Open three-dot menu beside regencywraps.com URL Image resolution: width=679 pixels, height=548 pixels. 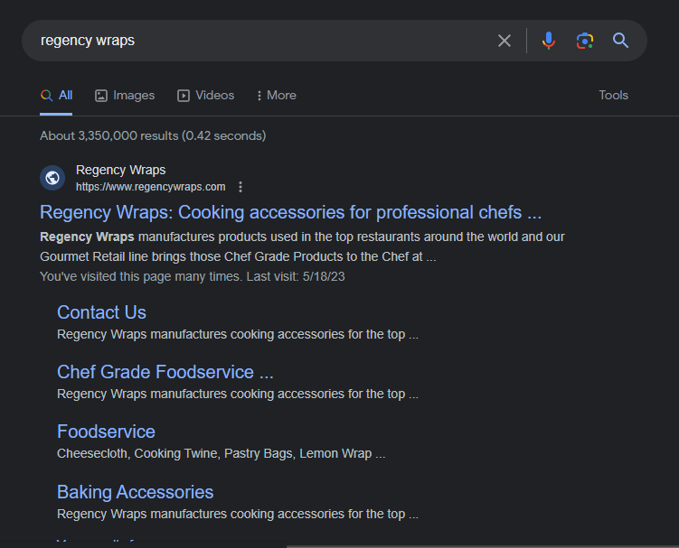tap(240, 187)
